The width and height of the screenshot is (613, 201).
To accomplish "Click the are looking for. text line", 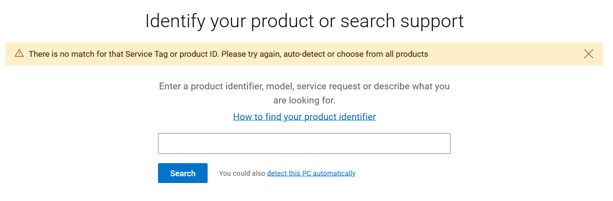I will (304, 100).
